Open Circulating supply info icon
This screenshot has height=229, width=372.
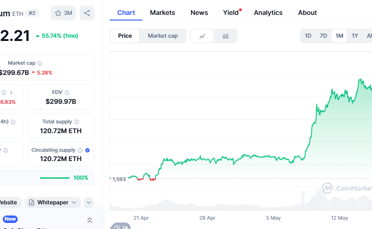point(80,150)
